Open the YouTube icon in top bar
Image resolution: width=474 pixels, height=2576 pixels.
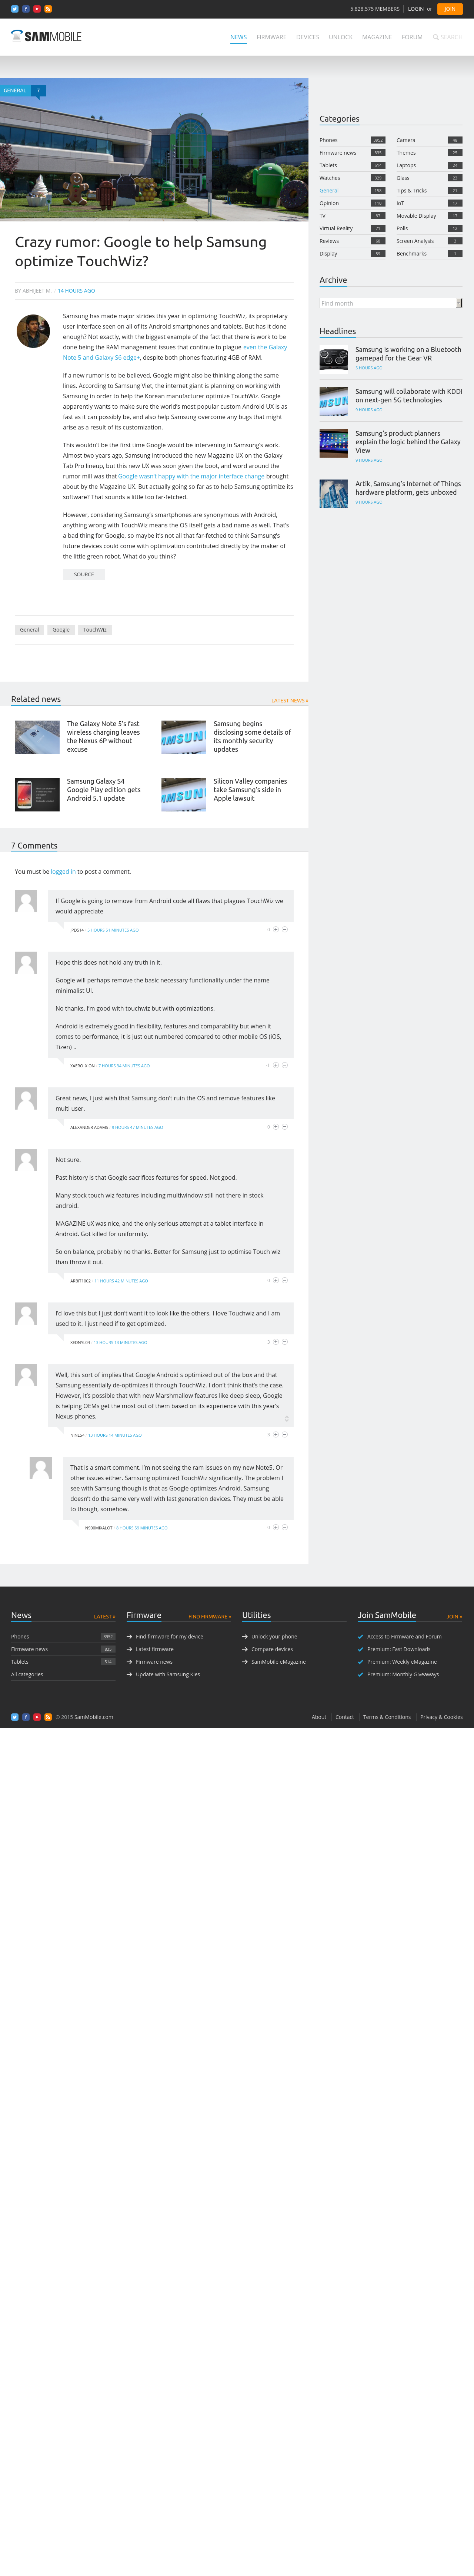pyautogui.click(x=37, y=9)
